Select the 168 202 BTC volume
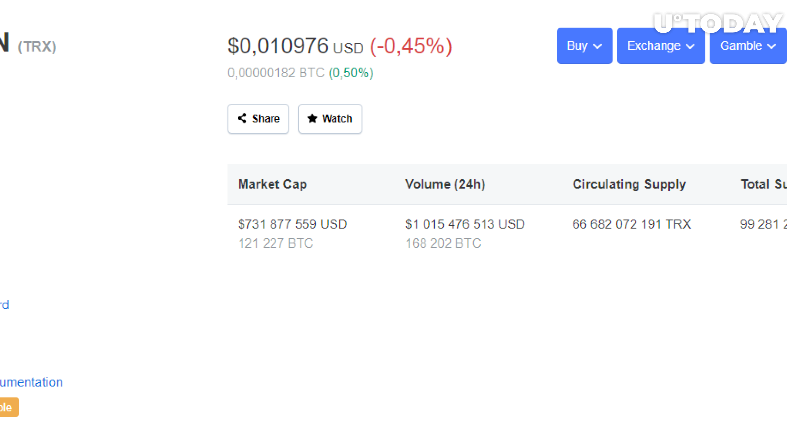This screenshot has width=787, height=442. pyautogui.click(x=443, y=243)
